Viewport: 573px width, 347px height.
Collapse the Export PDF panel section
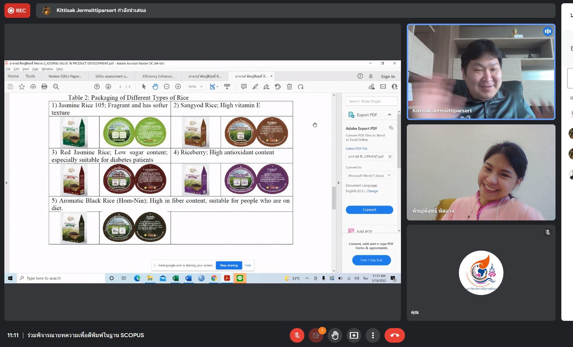click(389, 115)
